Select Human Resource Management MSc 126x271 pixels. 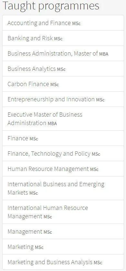click(x=63, y=169)
